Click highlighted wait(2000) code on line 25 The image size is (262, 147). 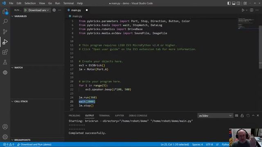point(87,102)
